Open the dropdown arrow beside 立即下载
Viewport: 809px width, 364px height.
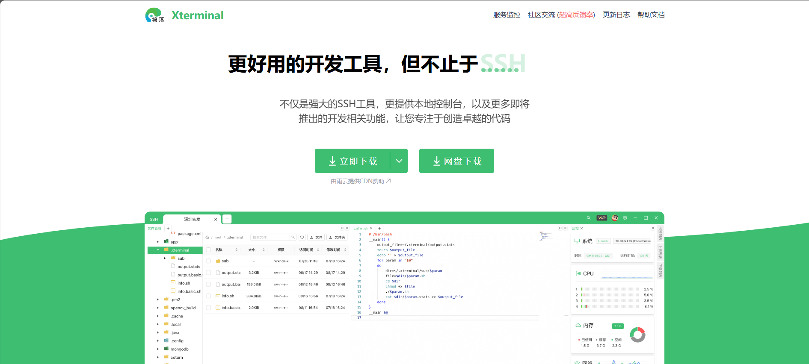click(399, 161)
